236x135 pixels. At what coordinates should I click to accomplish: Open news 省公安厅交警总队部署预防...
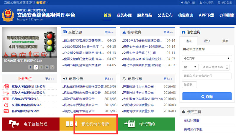pos(83,40)
